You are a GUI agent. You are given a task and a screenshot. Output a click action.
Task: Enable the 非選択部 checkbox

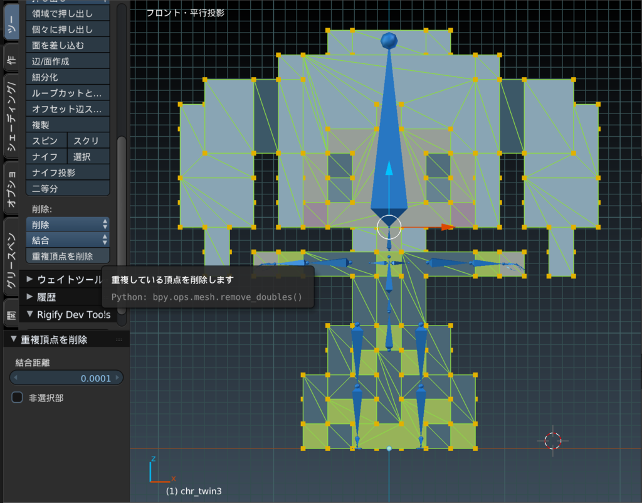point(17,398)
